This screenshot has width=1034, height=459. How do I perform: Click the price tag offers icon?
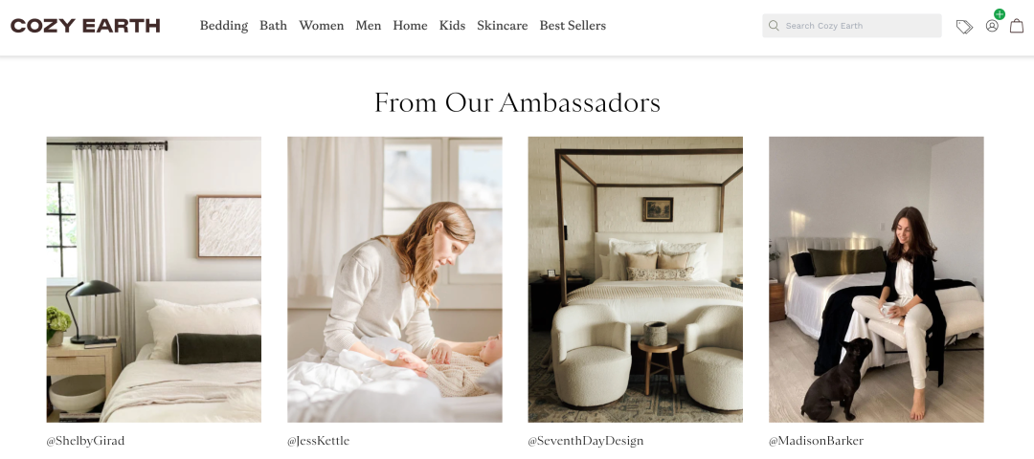(x=964, y=27)
